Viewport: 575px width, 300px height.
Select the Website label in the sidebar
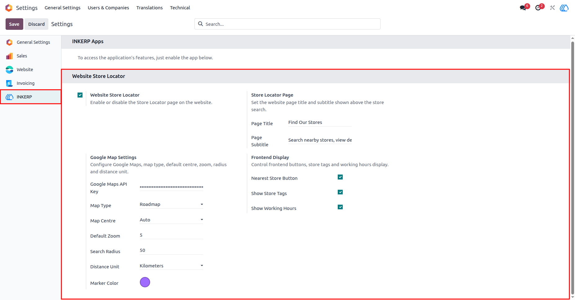pos(25,70)
